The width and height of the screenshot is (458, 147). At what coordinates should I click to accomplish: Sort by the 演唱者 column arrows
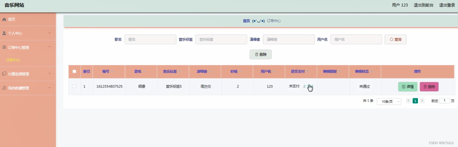point(210,72)
